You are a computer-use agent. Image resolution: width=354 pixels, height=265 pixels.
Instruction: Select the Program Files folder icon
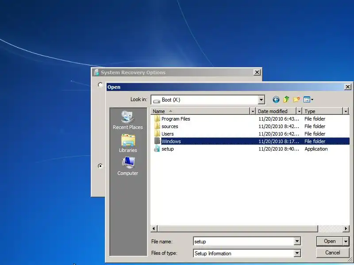click(x=157, y=119)
